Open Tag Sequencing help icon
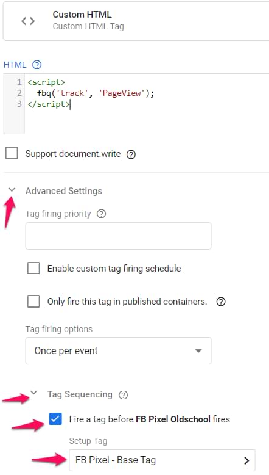 point(123,395)
